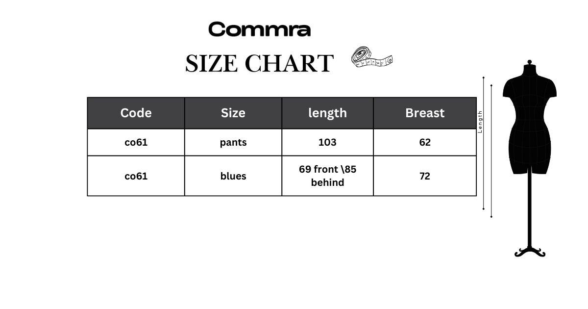Select the pants size cell

233,142
